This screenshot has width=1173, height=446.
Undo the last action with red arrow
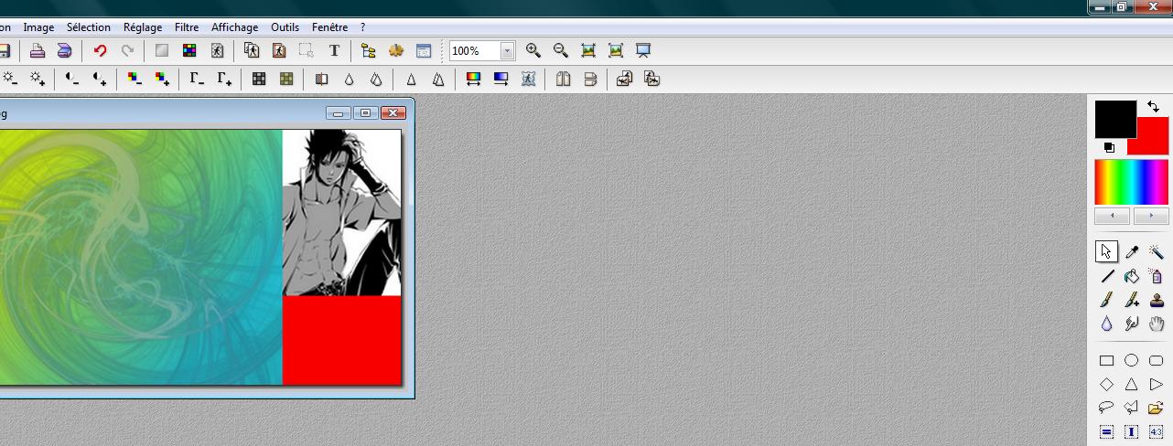click(x=100, y=51)
